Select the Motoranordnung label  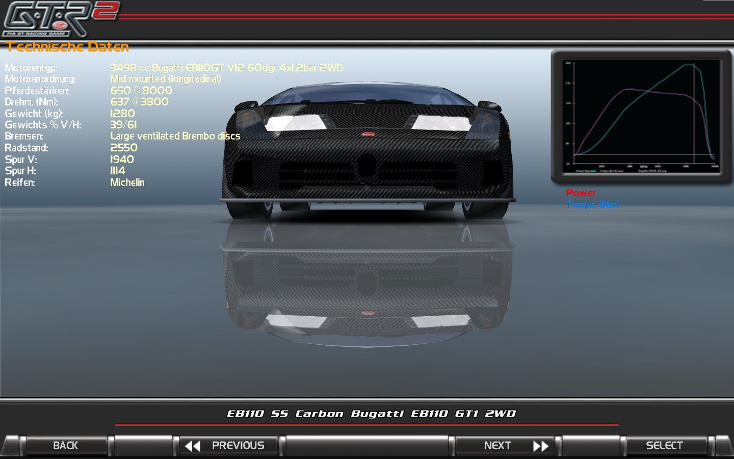[x=40, y=79]
